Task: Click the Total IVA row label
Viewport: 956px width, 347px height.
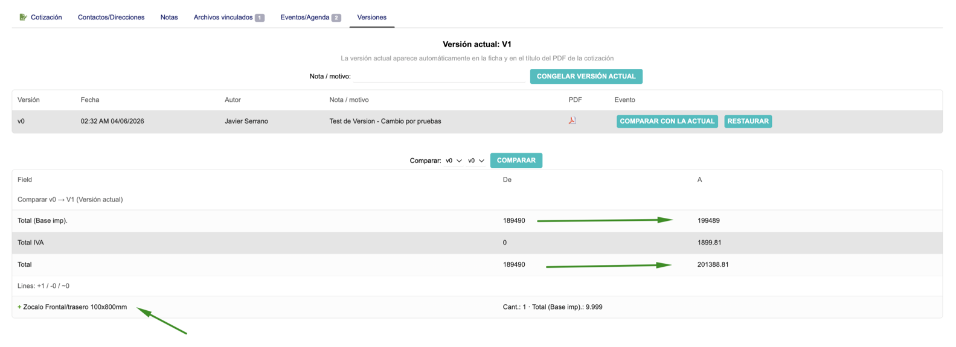Action: [31, 243]
